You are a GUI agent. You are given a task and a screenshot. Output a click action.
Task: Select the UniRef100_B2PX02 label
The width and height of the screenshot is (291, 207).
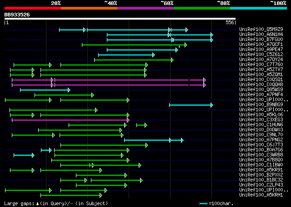click(261, 175)
